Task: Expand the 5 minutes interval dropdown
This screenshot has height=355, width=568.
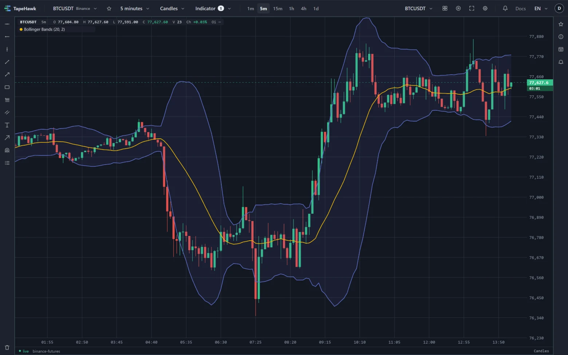Action: click(x=135, y=8)
